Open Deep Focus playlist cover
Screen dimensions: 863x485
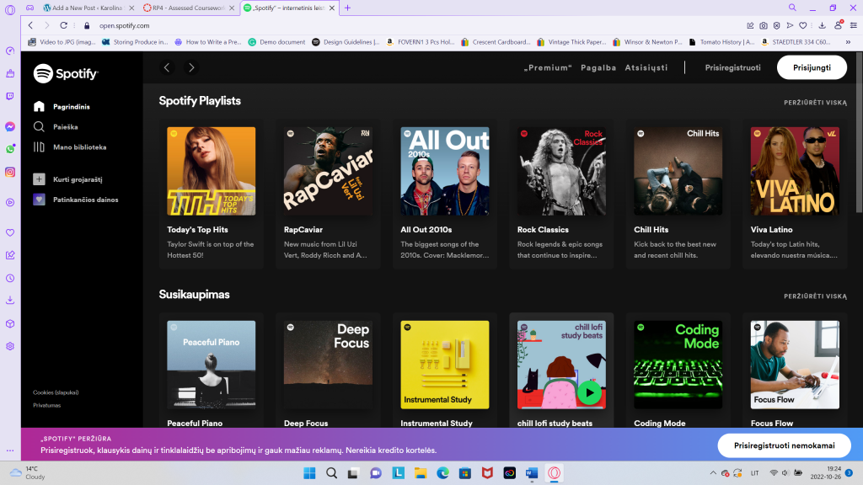tap(328, 365)
